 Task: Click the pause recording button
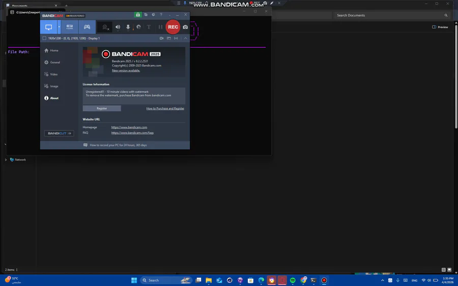(x=160, y=27)
